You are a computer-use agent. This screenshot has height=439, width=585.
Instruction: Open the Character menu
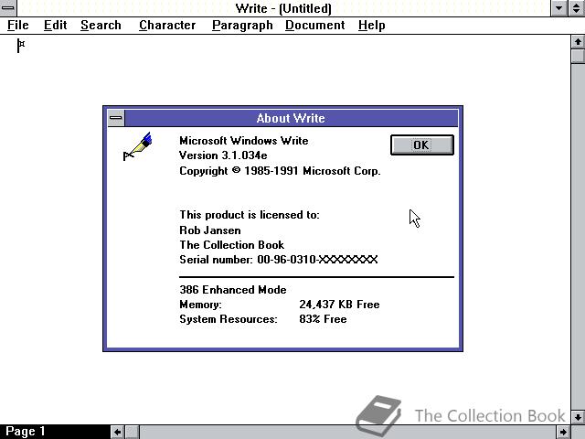[x=167, y=25]
